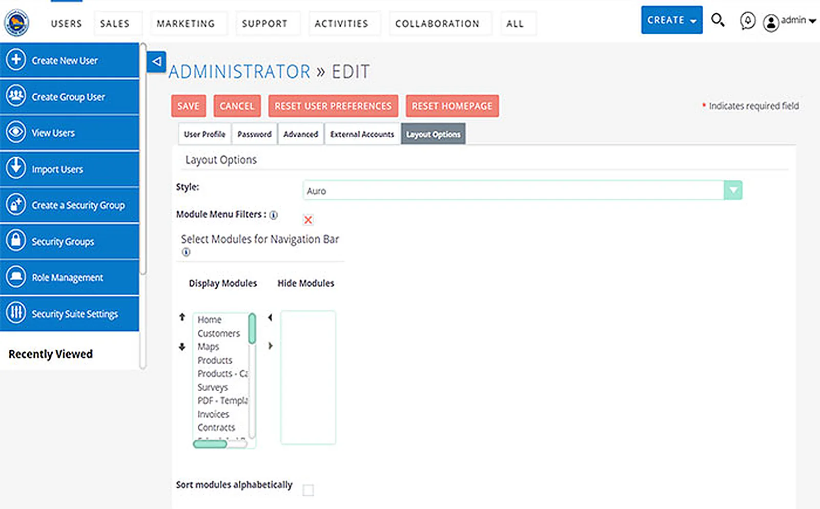
Task: Click the CANCEL button
Action: point(237,106)
